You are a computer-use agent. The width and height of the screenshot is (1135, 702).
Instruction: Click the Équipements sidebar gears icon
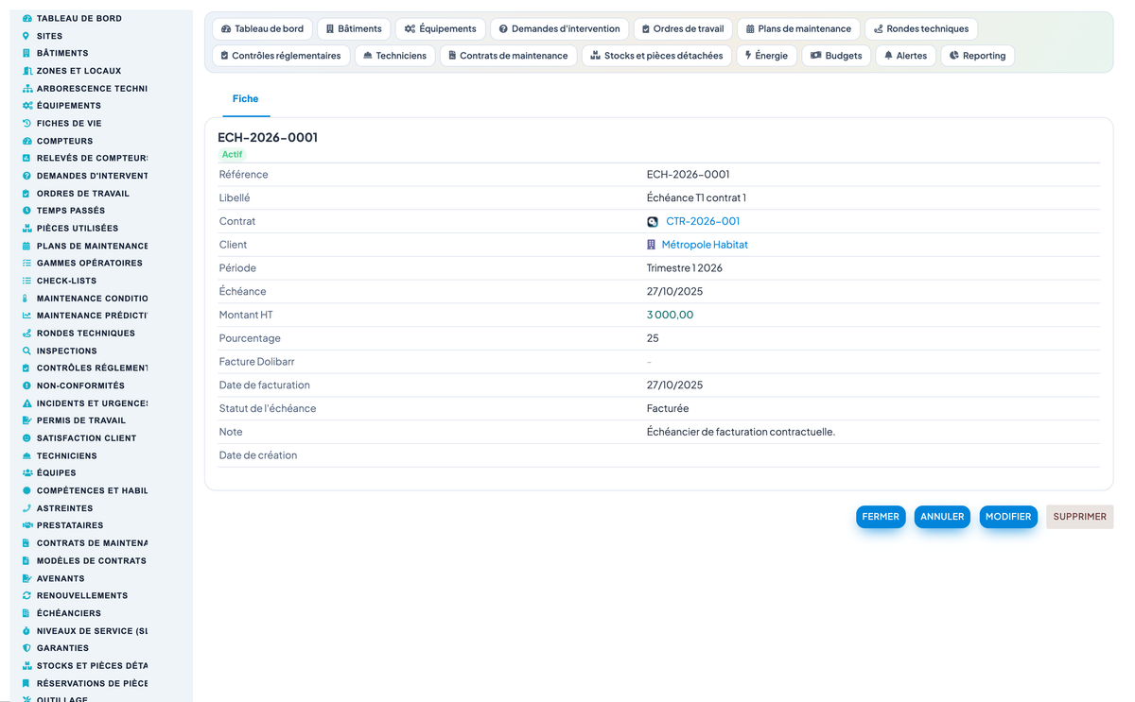(x=26, y=106)
